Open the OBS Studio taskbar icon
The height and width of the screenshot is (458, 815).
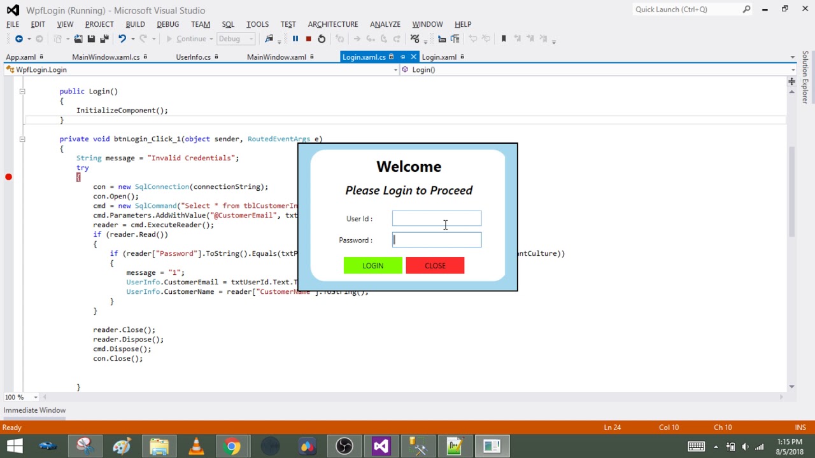pyautogui.click(x=344, y=446)
